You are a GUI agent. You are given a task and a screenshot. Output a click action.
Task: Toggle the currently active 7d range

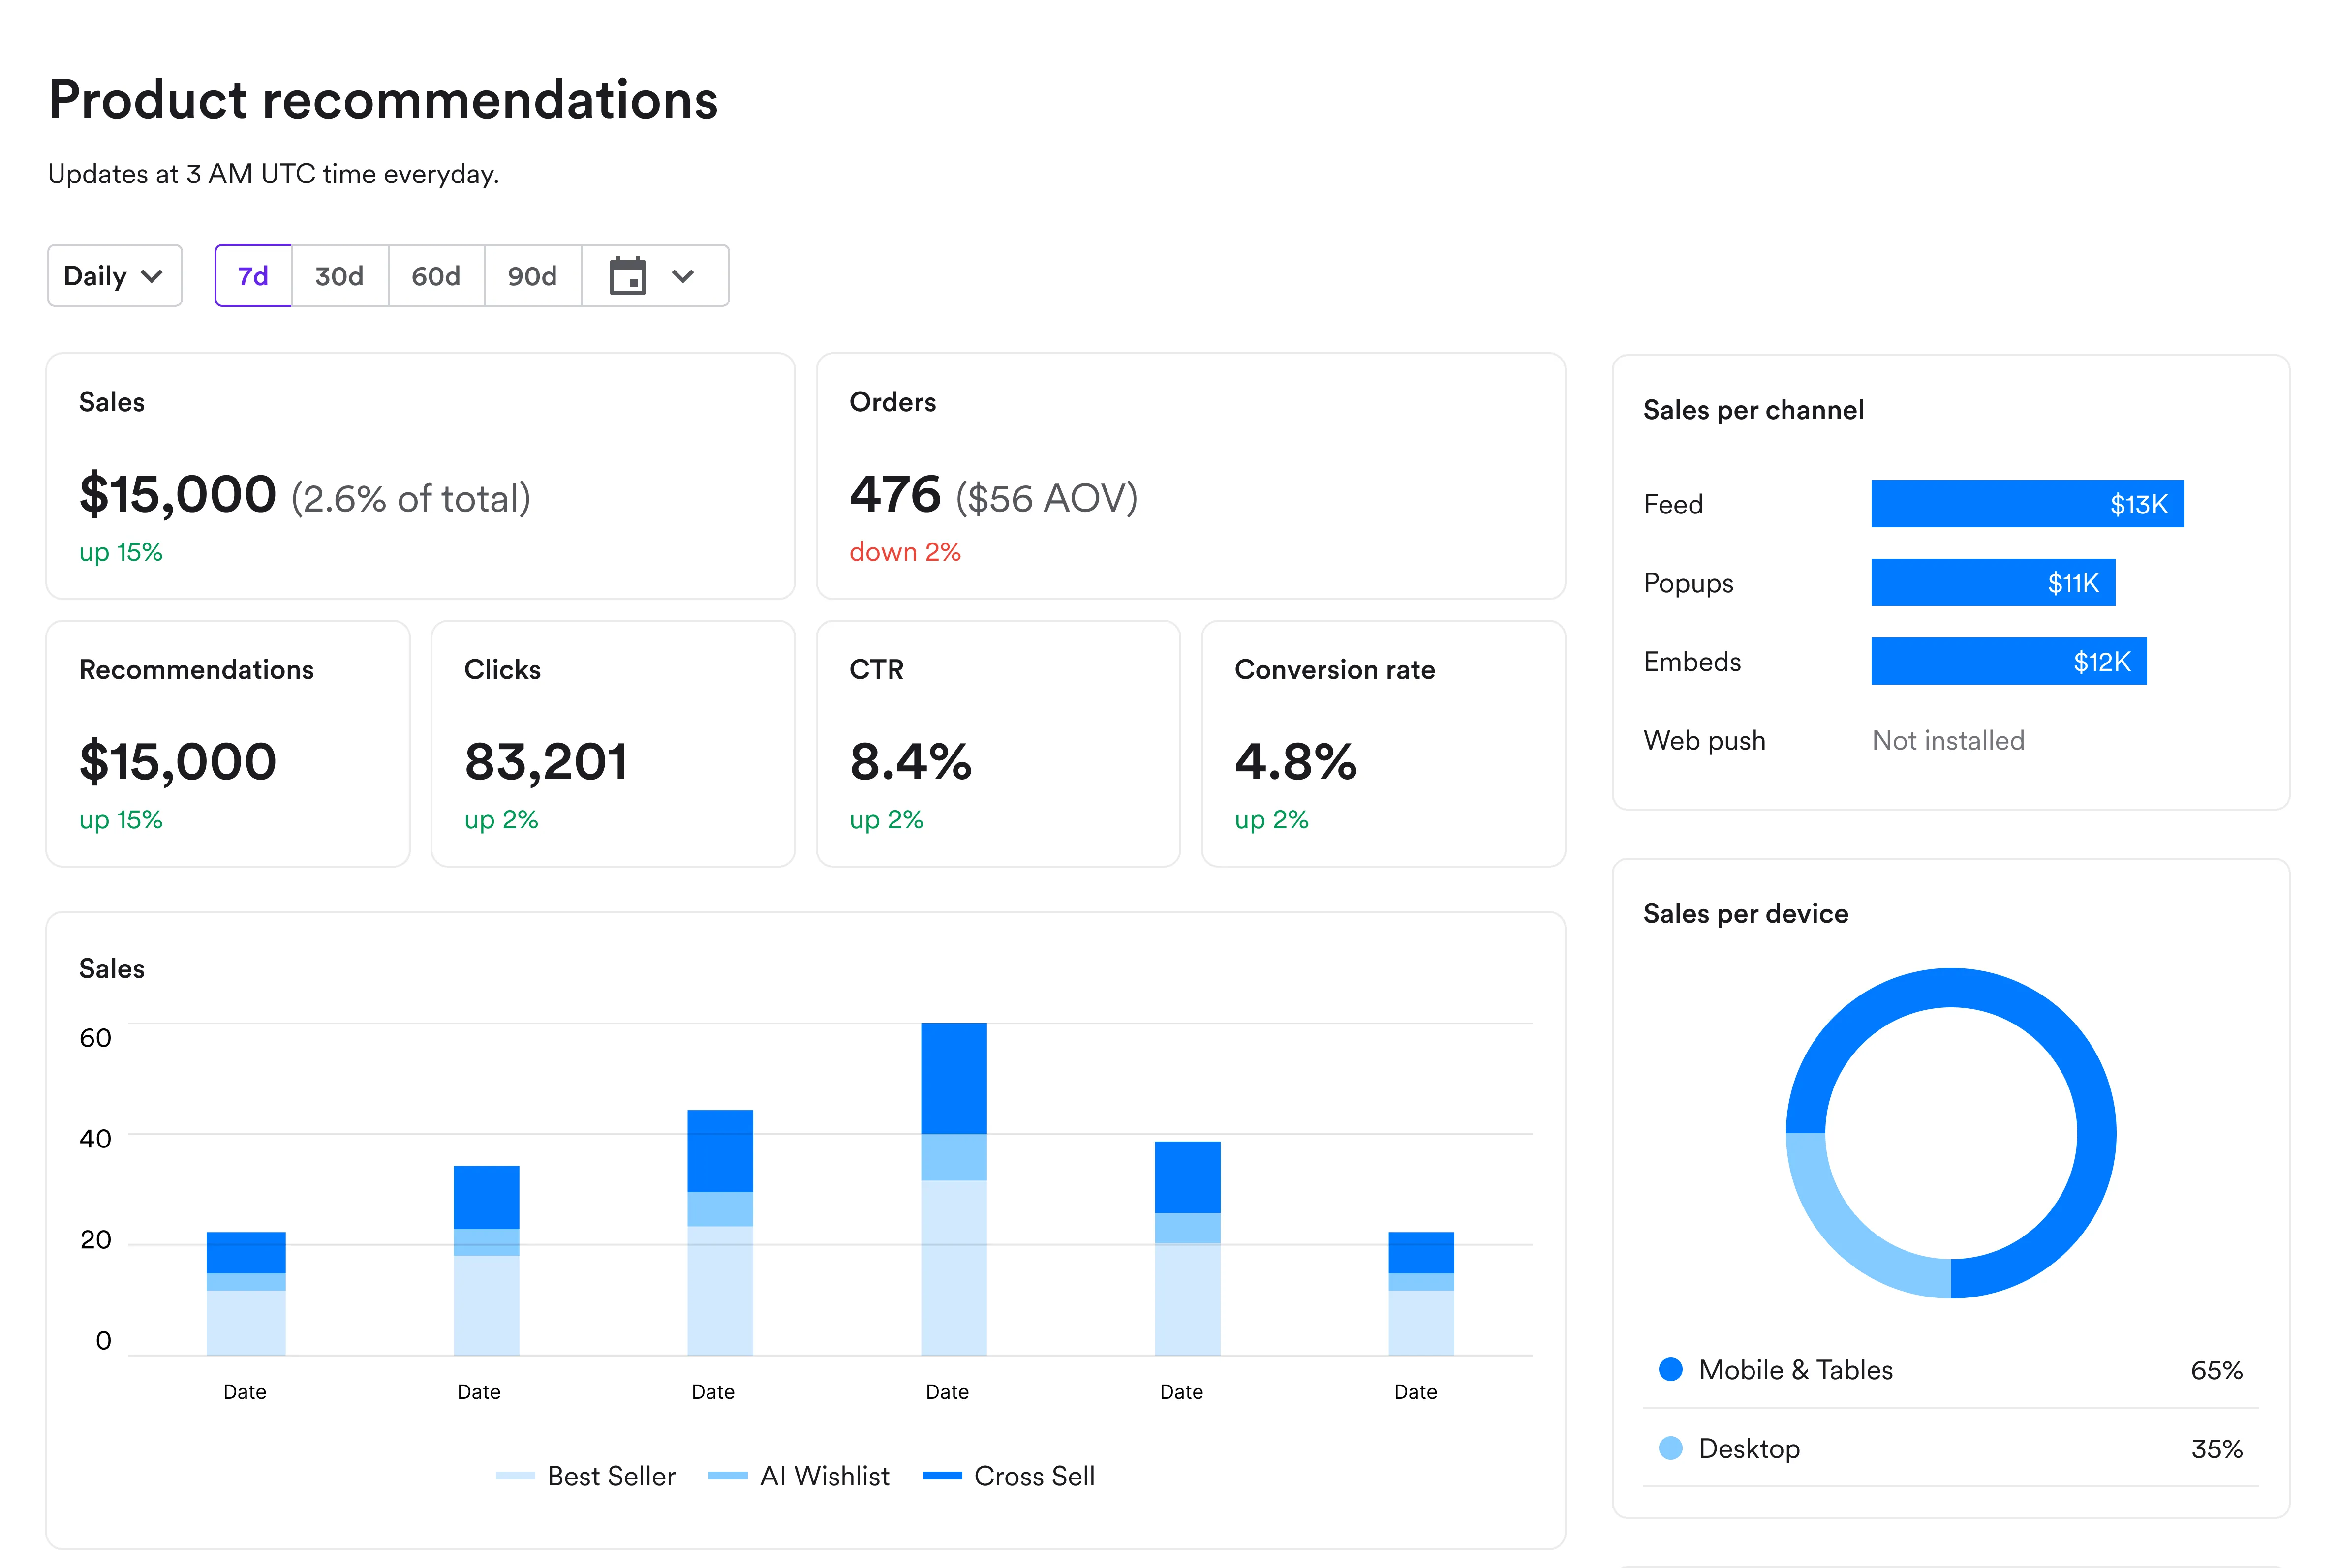(252, 275)
